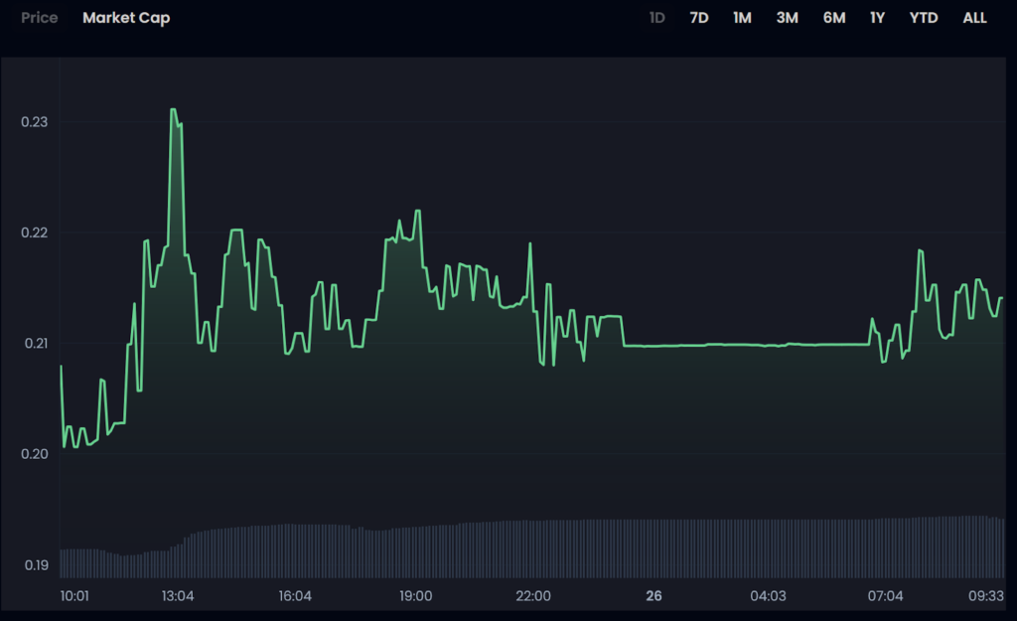Screen dimensions: 1017x621
Task: Click the bold 26 date label
Action: pyautogui.click(x=654, y=596)
